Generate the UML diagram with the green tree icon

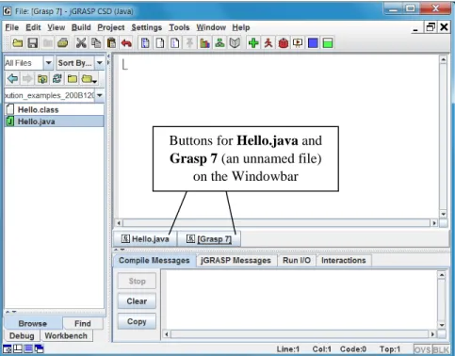click(219, 42)
